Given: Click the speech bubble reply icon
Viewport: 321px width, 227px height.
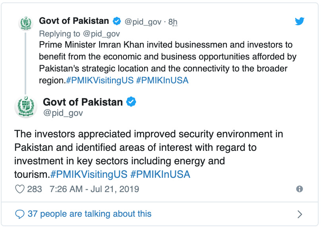Looking at the screenshot, I should [20, 214].
